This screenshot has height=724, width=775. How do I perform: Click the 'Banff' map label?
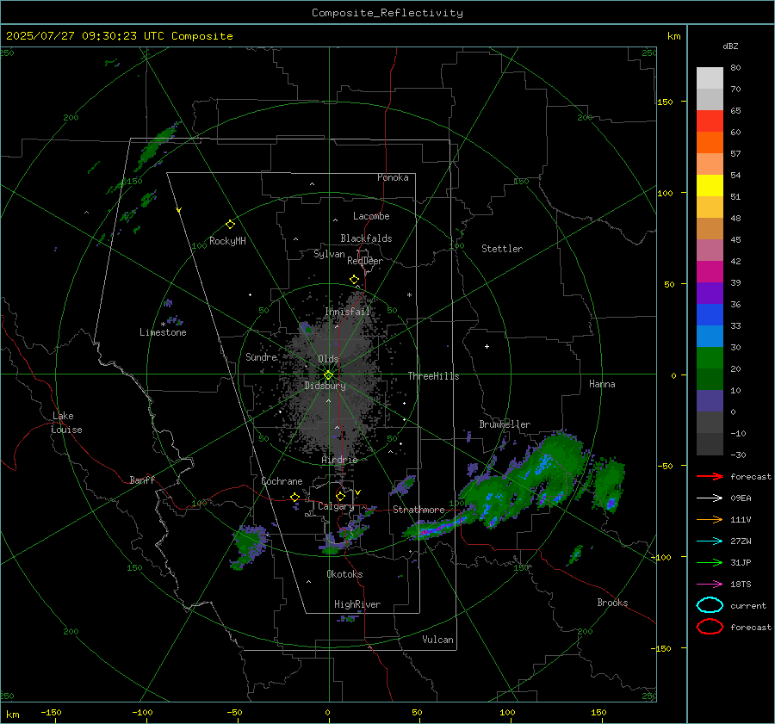coord(142,480)
